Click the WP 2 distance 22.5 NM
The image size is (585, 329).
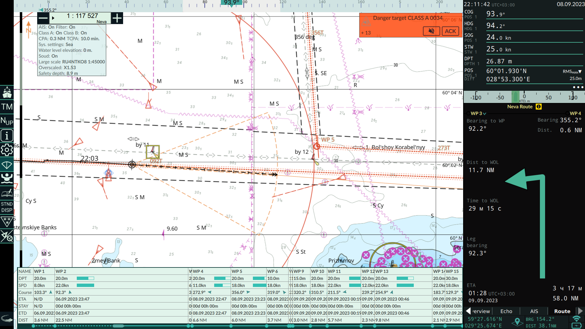[64, 320]
